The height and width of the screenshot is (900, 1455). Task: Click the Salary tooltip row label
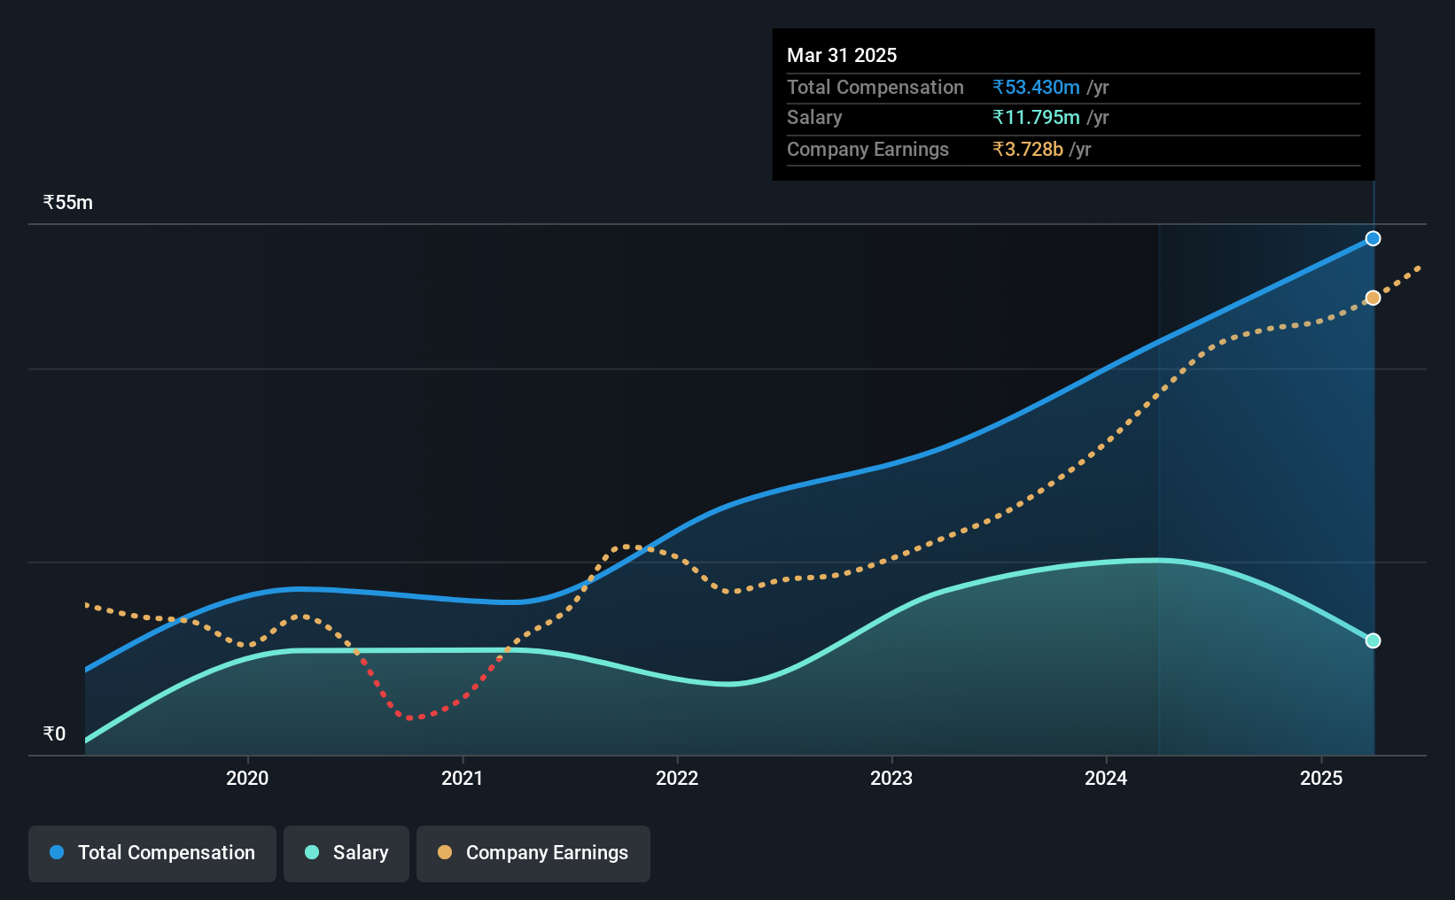[814, 117]
